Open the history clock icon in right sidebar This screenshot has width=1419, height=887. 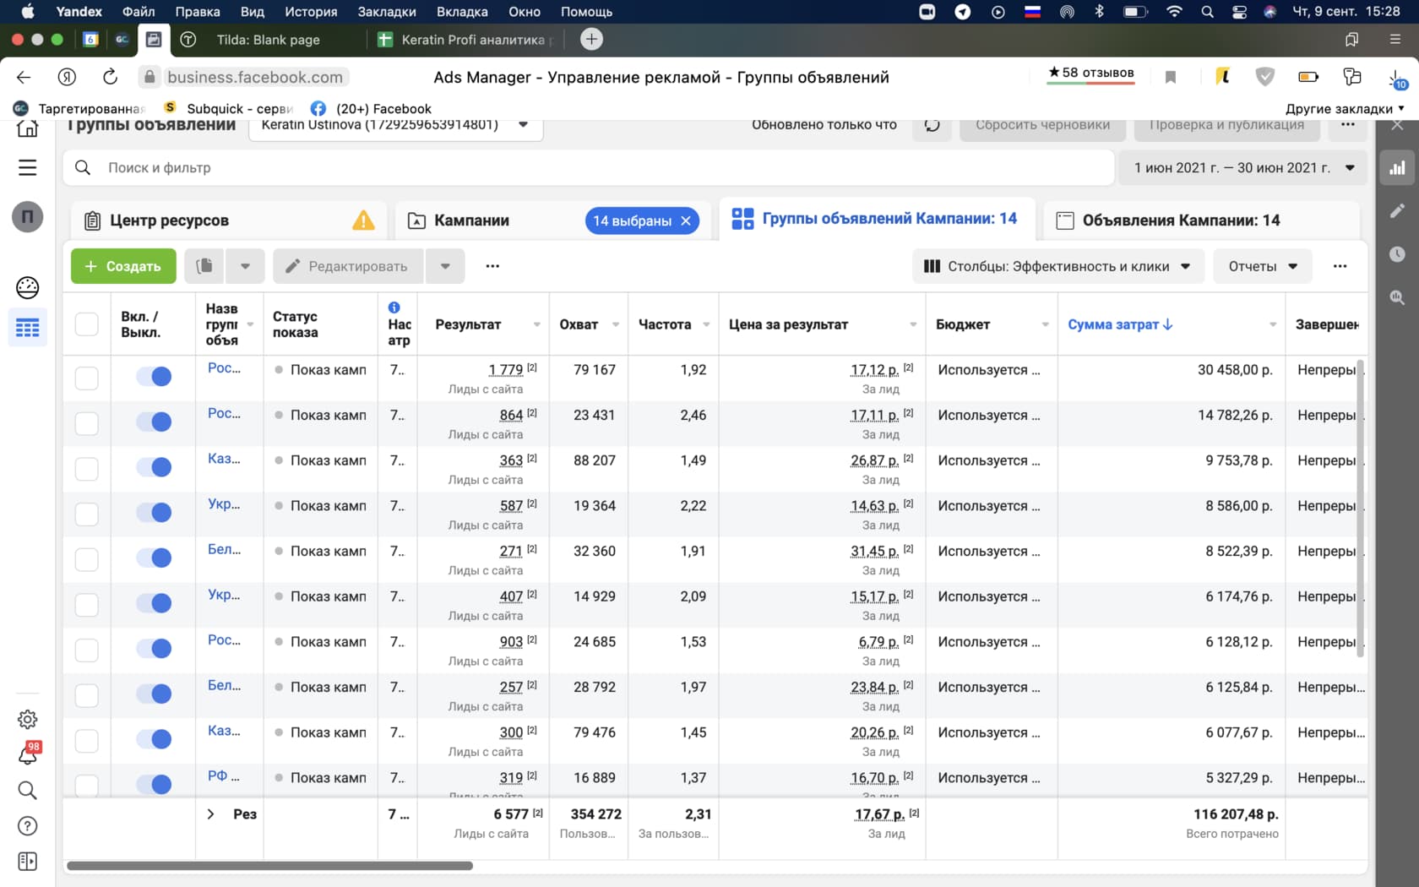click(1397, 254)
